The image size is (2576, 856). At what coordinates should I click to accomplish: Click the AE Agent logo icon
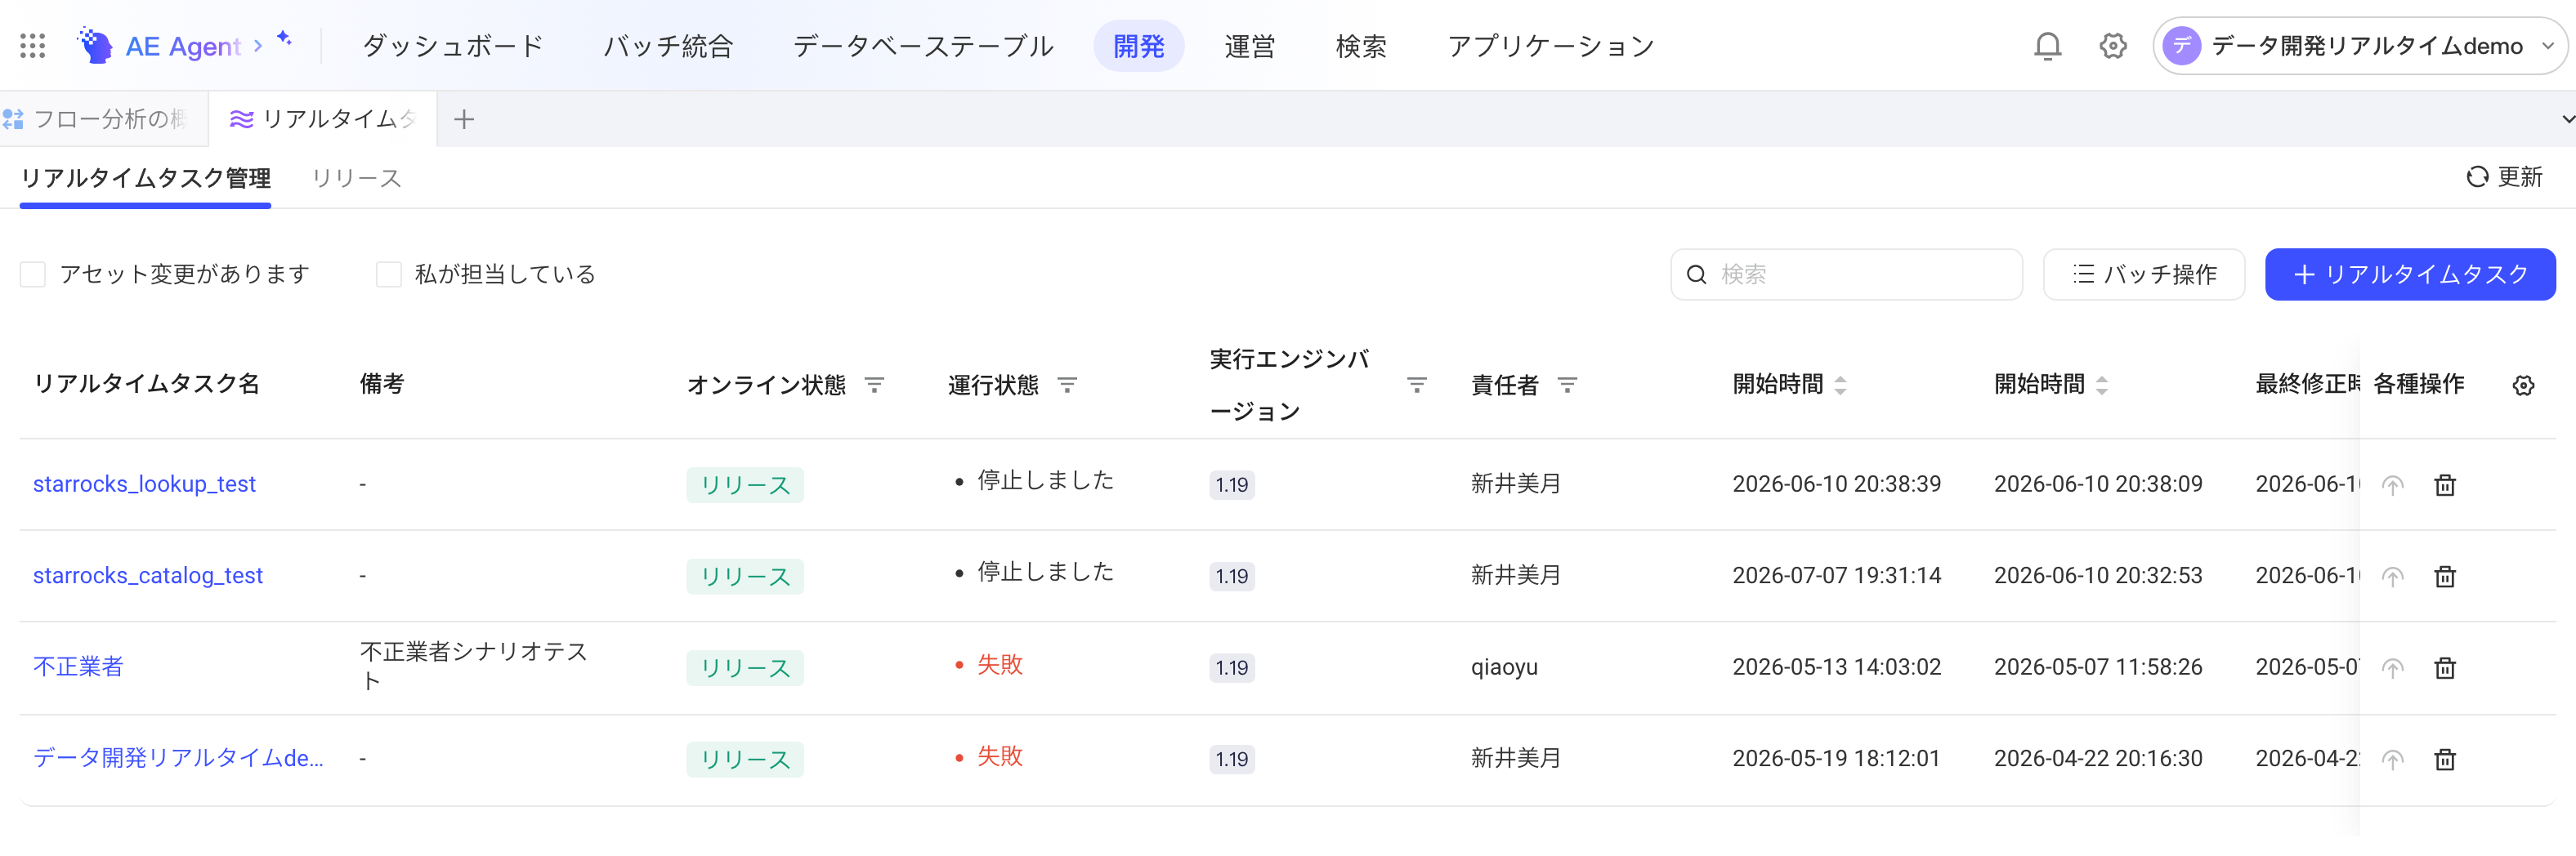click(95, 46)
